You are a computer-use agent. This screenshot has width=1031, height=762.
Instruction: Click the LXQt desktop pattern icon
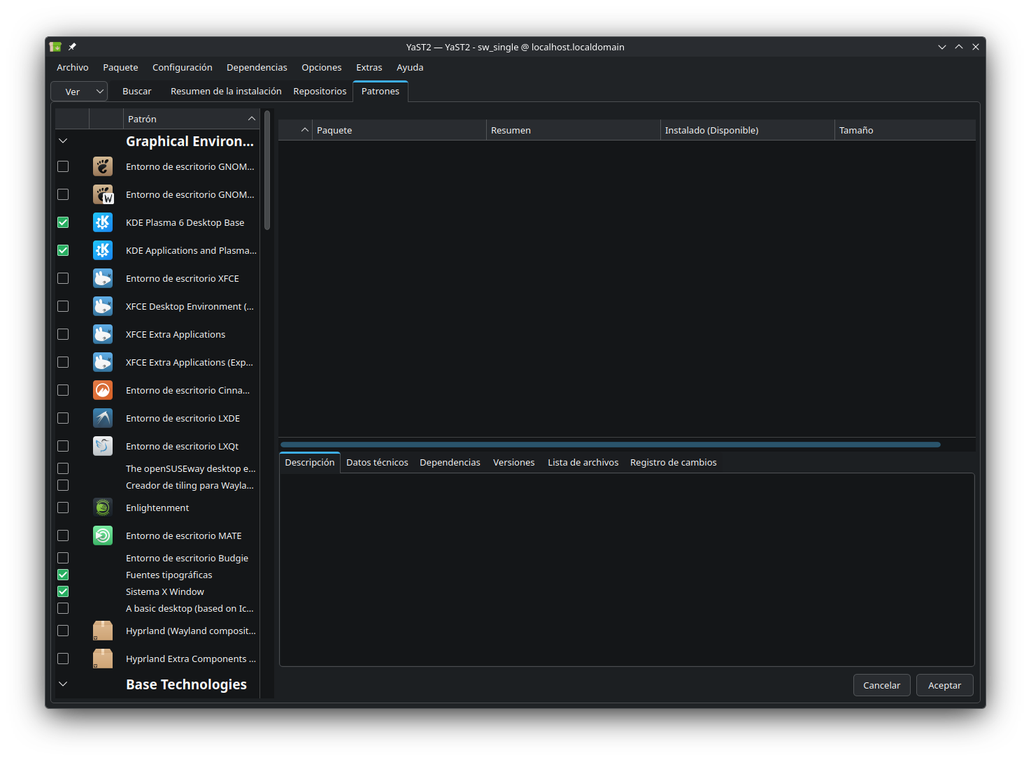[103, 446]
